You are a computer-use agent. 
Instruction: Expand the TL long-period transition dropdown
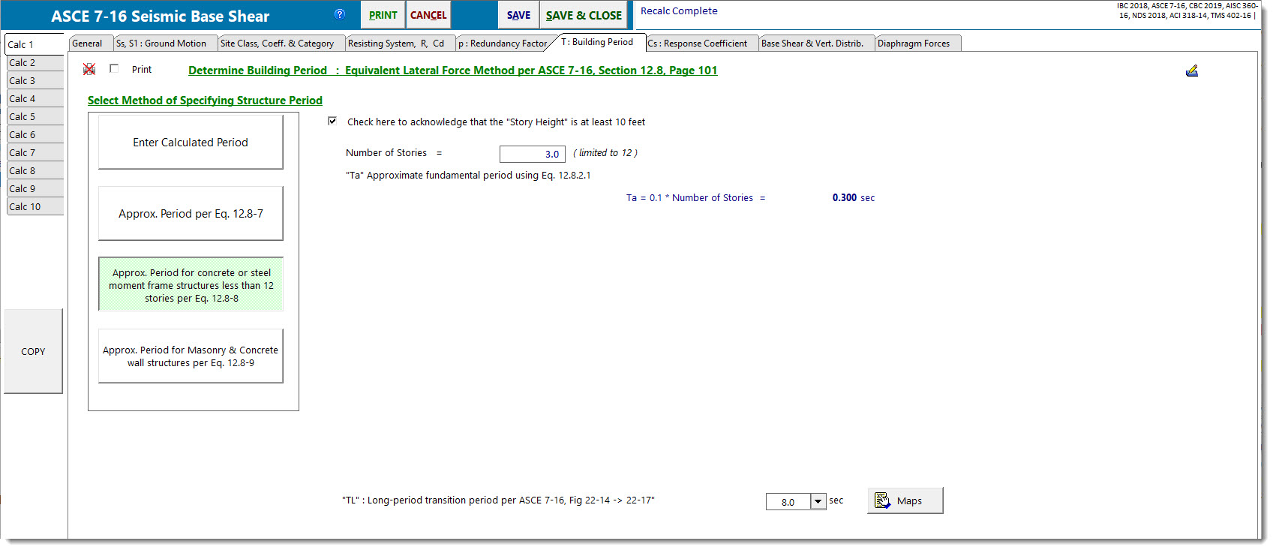click(x=818, y=501)
